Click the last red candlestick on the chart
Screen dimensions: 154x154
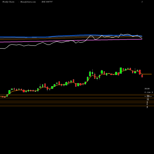click(x=142, y=76)
